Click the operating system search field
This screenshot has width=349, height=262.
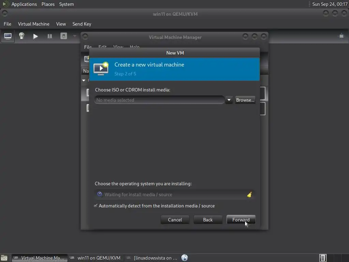174,194
